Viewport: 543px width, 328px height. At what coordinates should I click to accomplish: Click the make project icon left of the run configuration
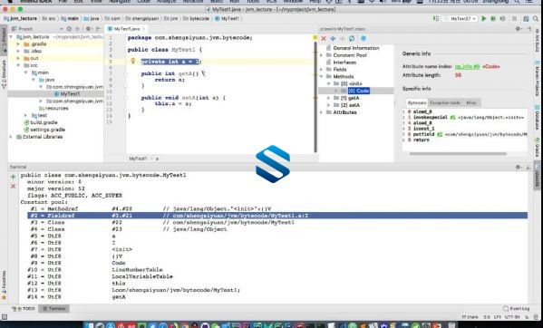pos(436,19)
